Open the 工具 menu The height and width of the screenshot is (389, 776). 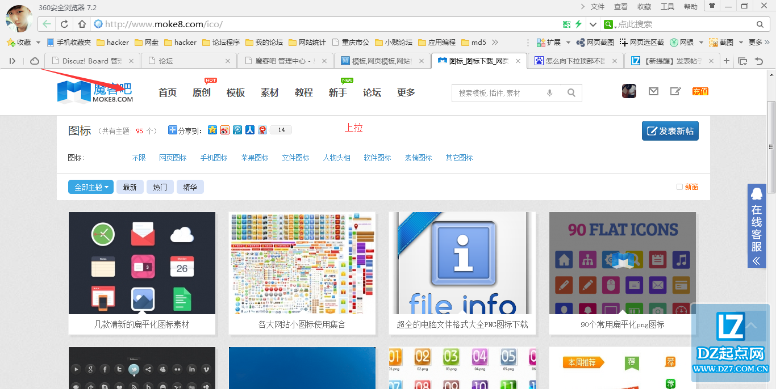pos(667,7)
